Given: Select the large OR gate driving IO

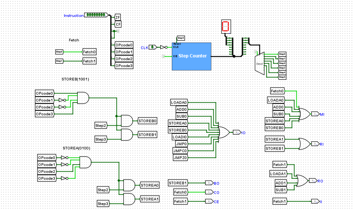Looking at the screenshot, I should coord(224,132).
